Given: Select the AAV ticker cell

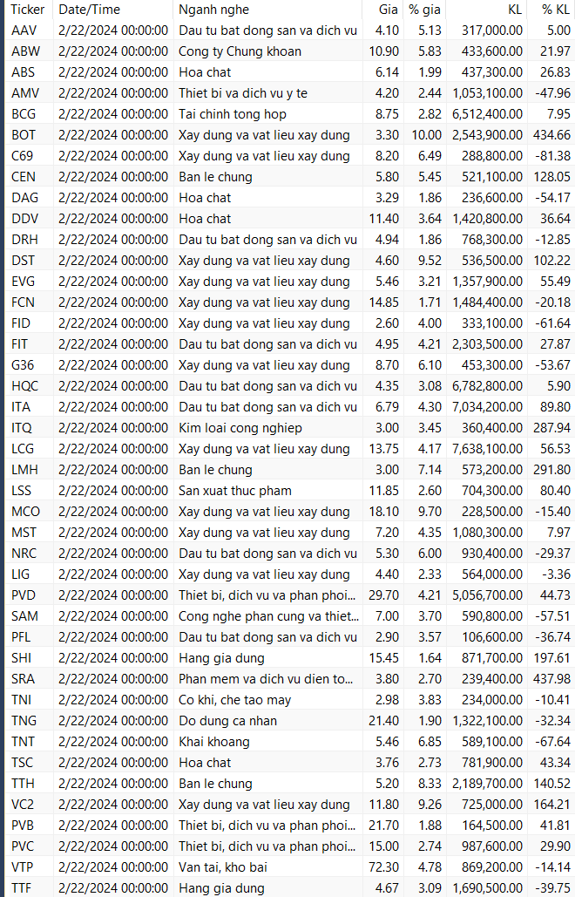Looking at the screenshot, I should click(x=24, y=31).
